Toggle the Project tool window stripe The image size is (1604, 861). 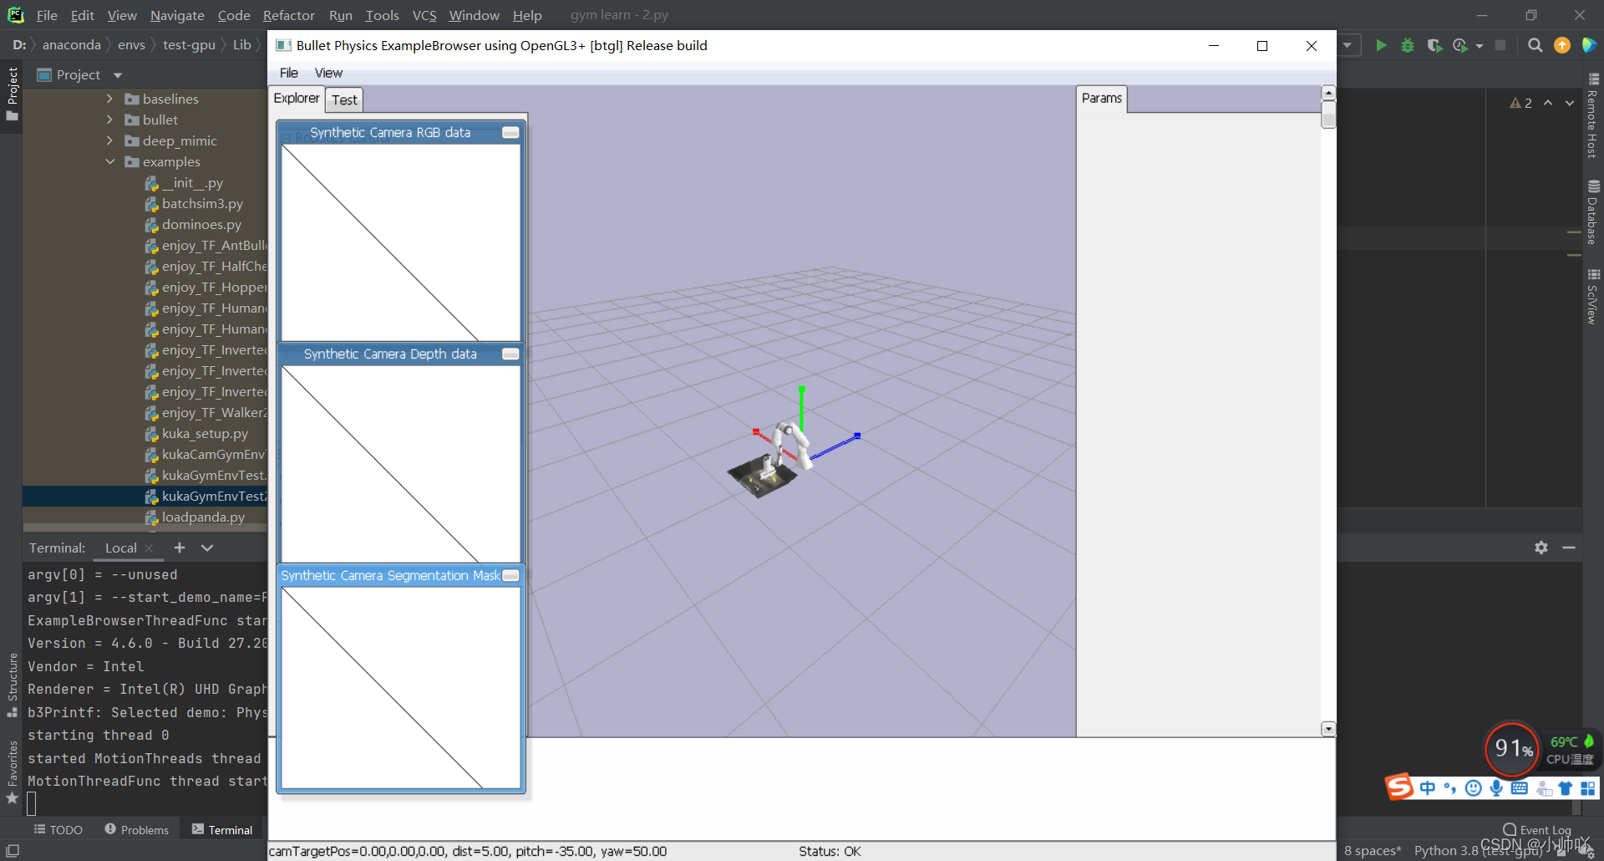pos(12,94)
